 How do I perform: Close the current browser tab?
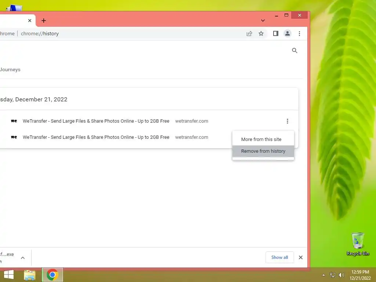click(30, 21)
